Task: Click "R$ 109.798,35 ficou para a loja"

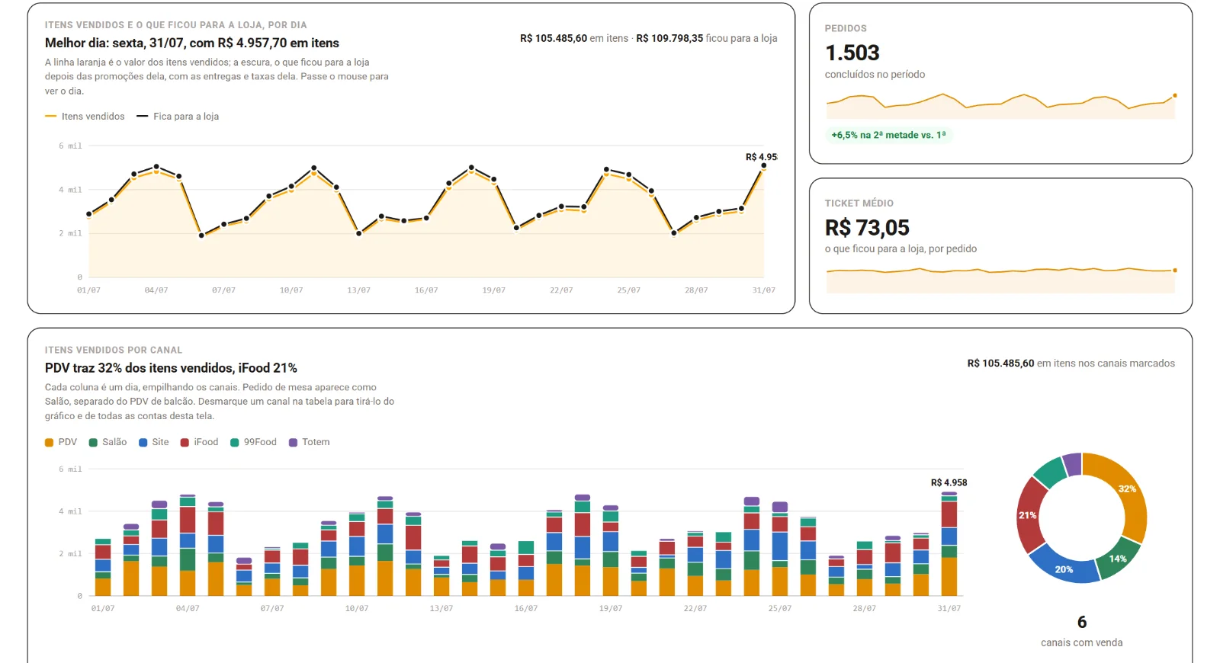Action: [x=707, y=38]
